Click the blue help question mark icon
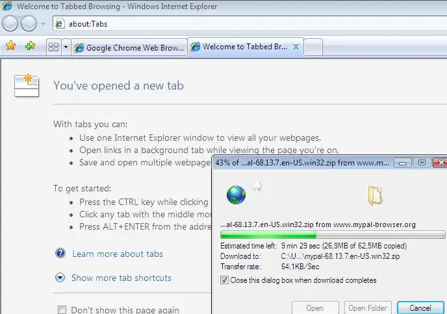This screenshot has width=447, height=314. (x=60, y=253)
